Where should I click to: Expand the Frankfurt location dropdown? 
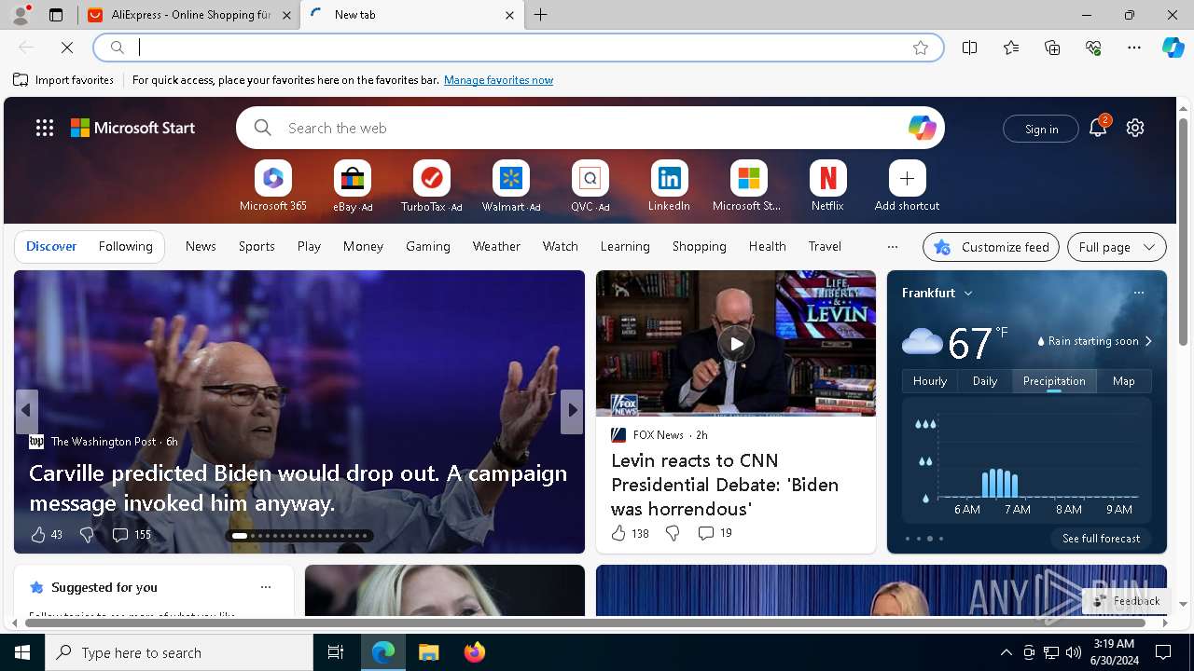968,293
